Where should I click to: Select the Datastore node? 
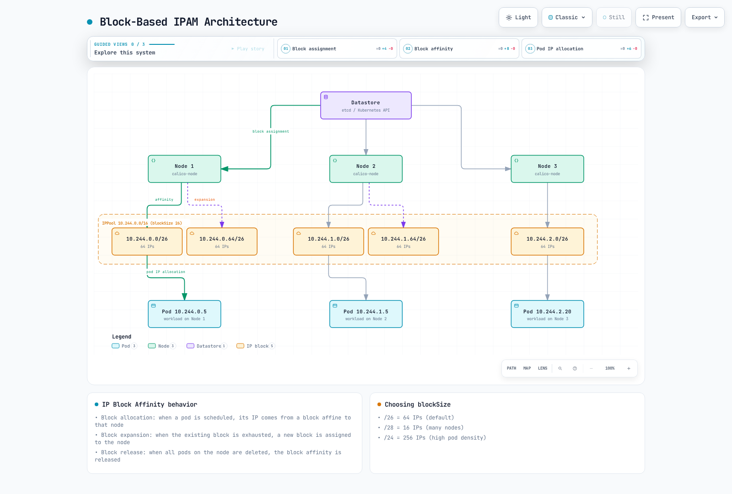[366, 106]
